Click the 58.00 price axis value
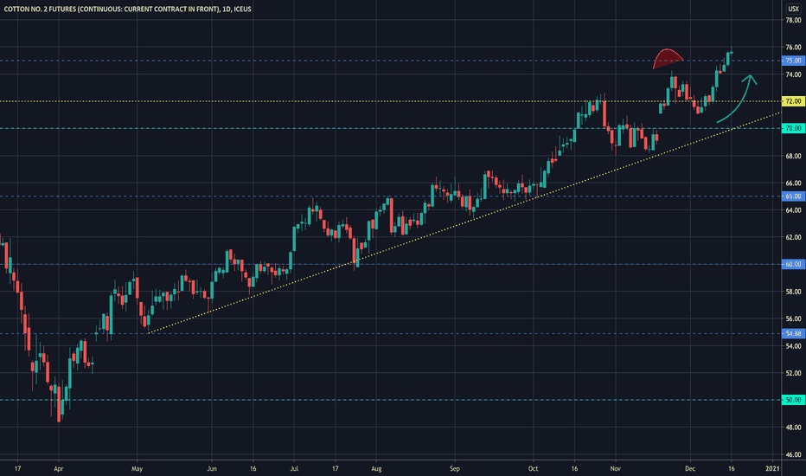Image resolution: width=806 pixels, height=476 pixels. coord(793,292)
